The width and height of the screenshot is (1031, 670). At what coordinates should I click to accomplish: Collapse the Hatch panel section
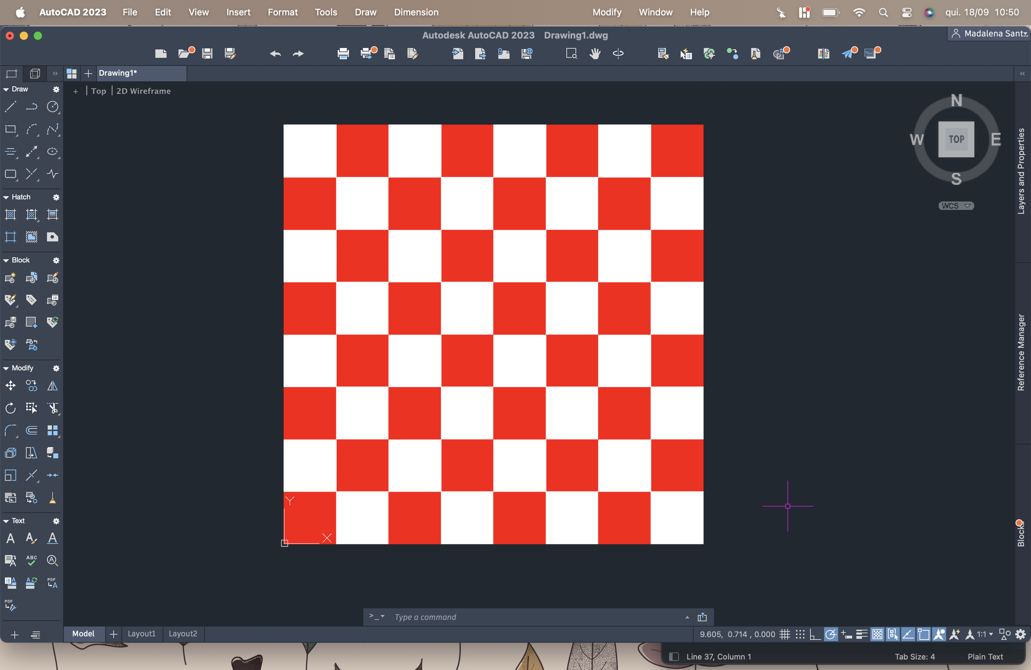tap(6, 197)
